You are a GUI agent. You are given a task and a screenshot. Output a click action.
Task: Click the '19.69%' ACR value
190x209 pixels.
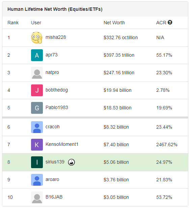click(164, 108)
